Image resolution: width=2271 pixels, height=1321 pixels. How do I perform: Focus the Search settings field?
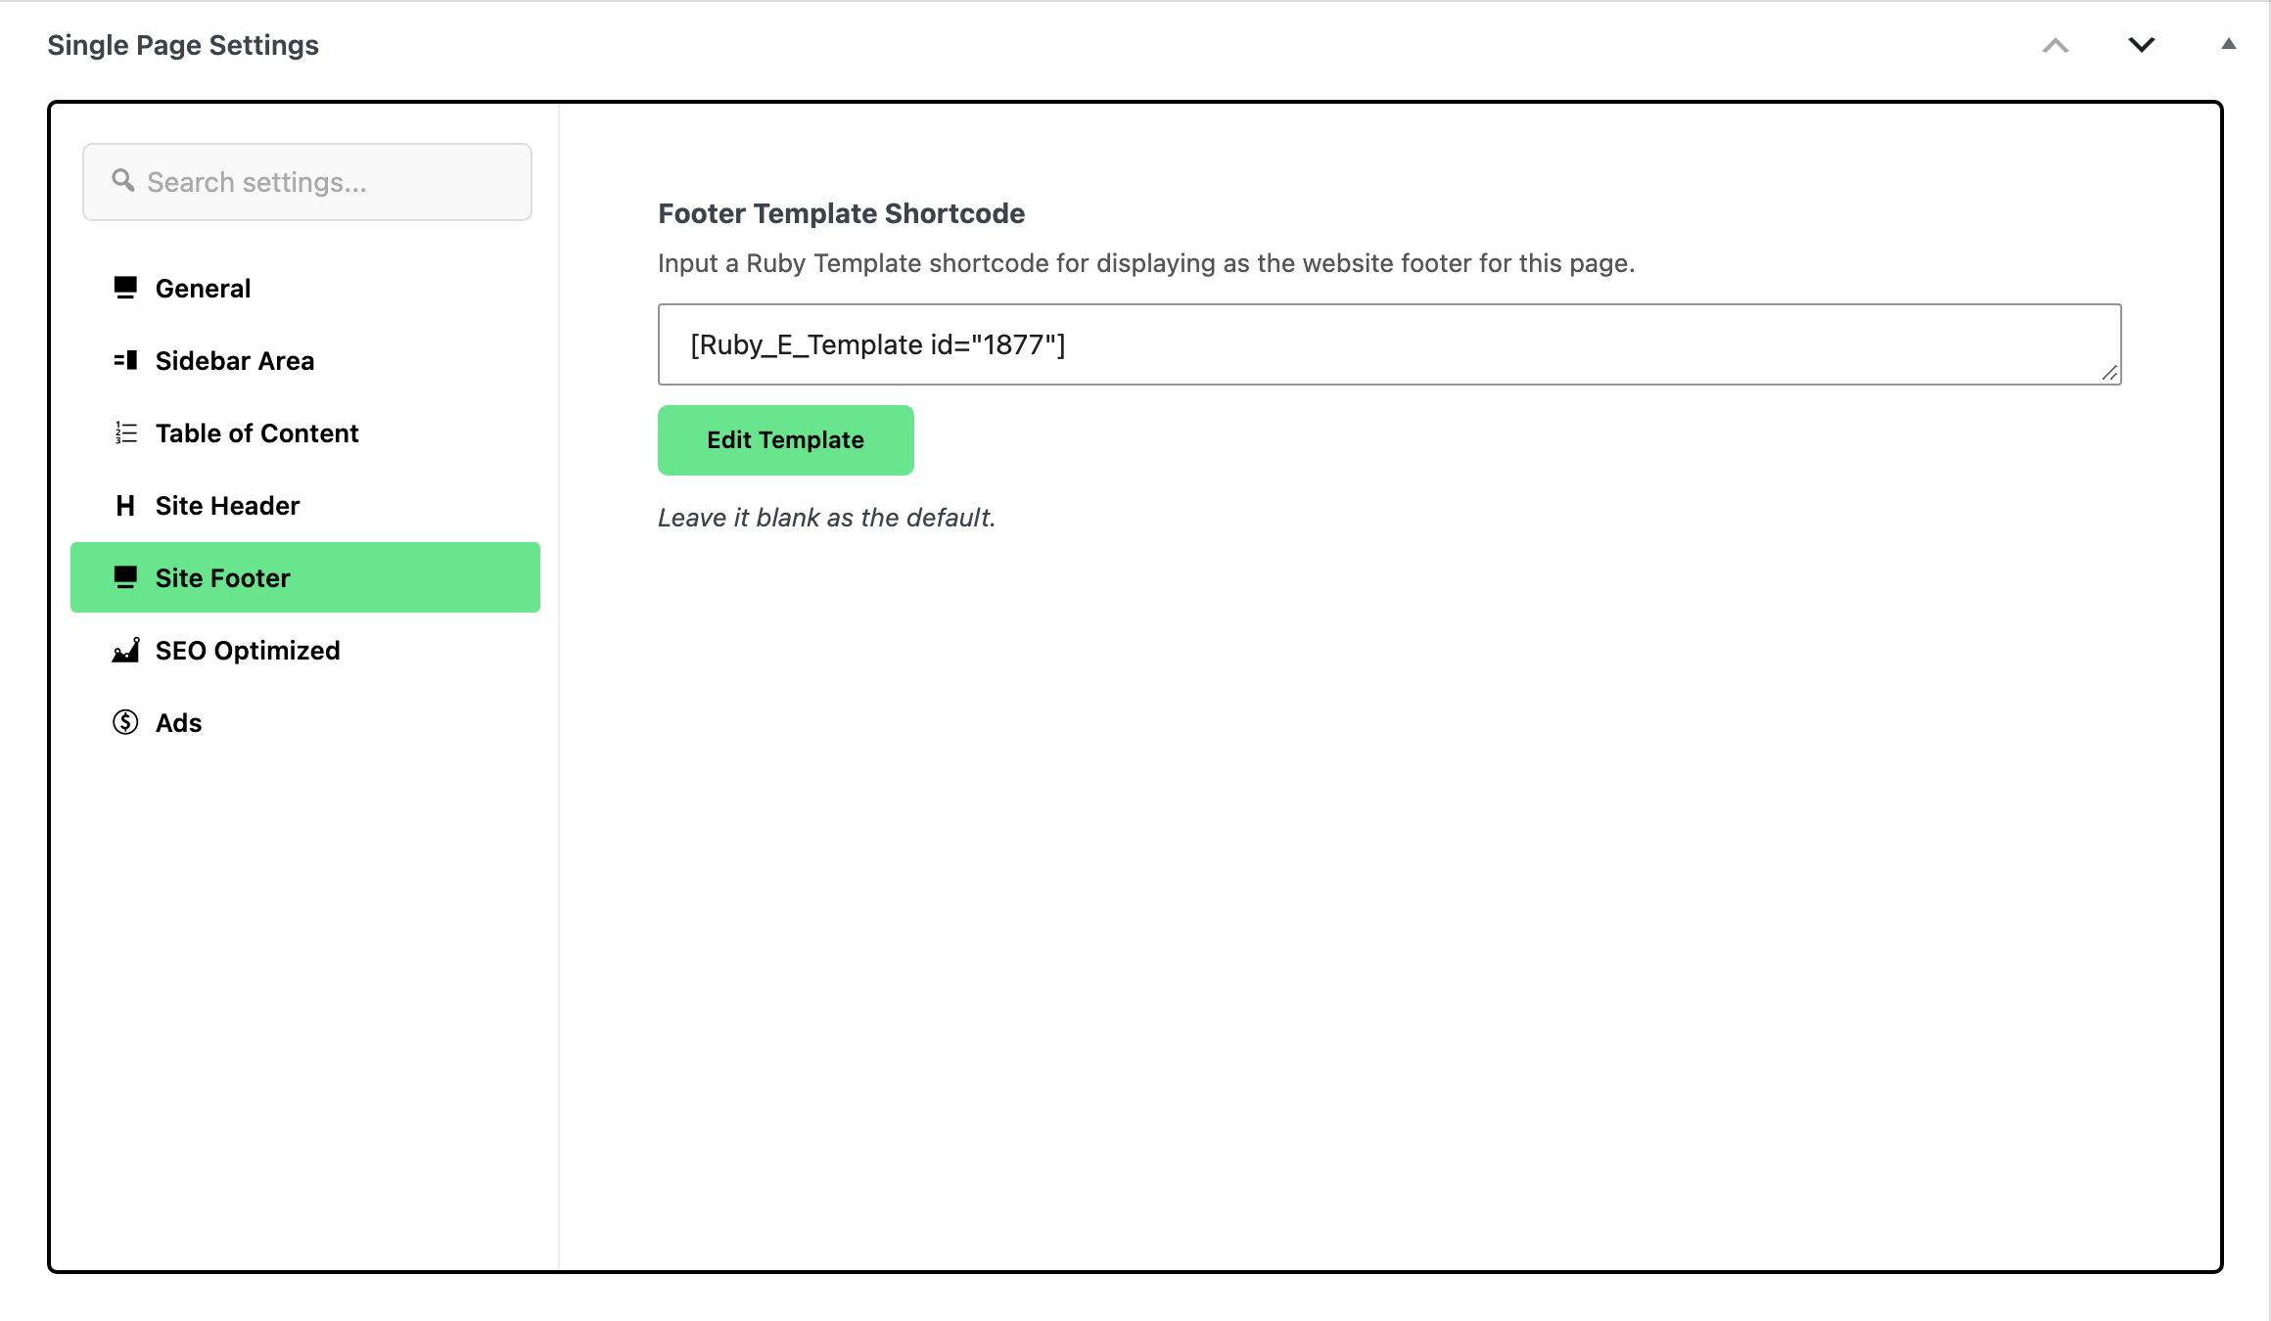[x=307, y=182]
